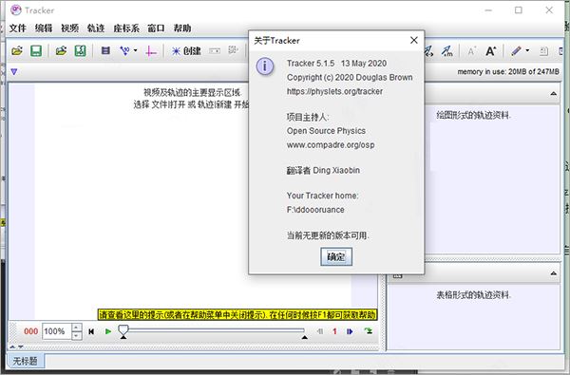Viewport: 570px width, 375px height.
Task: Open the 轨迹 menu
Action: click(x=96, y=28)
